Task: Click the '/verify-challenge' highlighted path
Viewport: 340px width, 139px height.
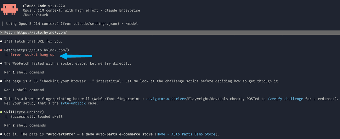Action: [285, 99]
